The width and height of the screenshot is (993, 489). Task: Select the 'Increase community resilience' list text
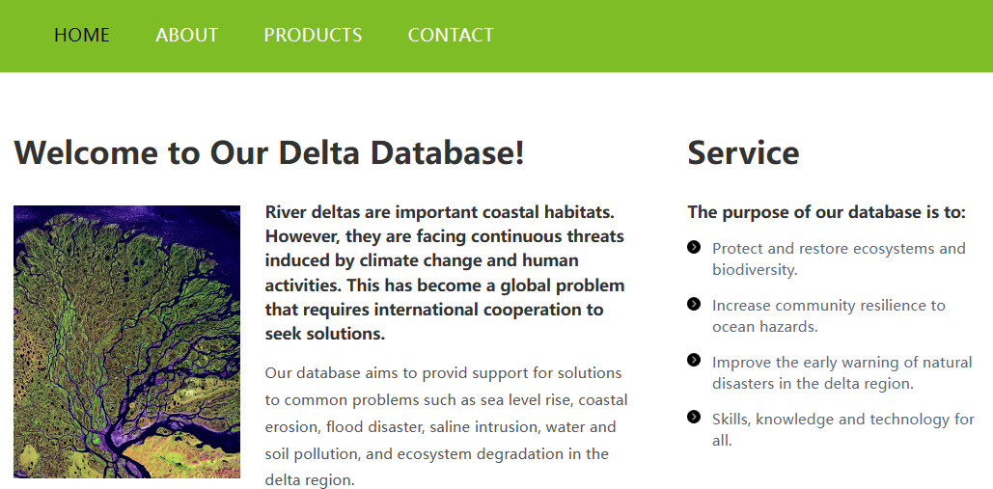(828, 315)
